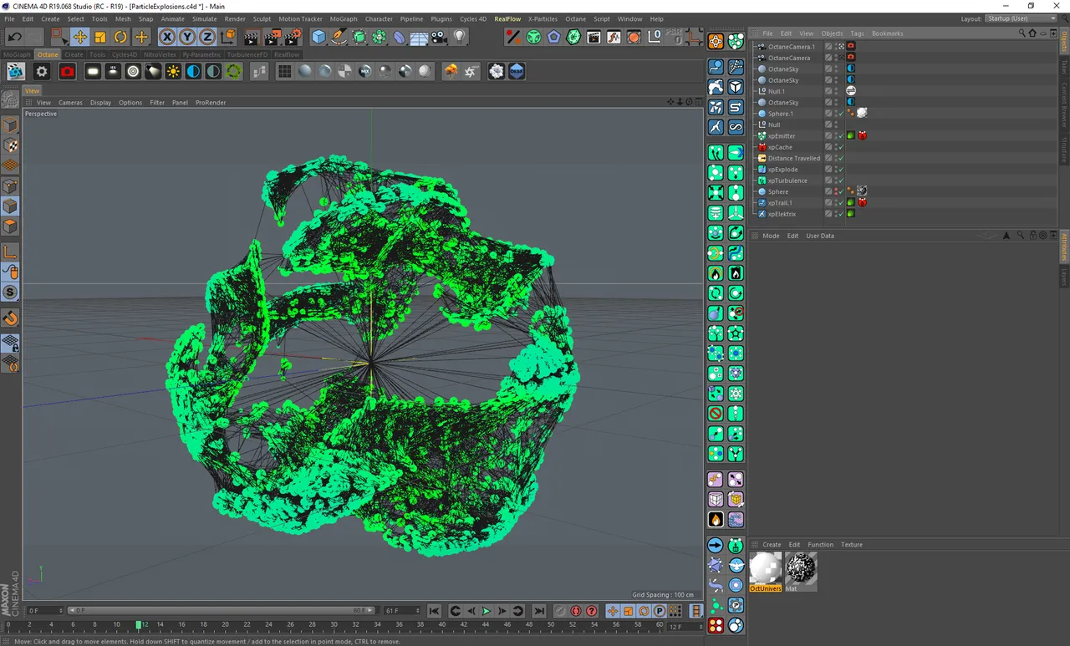Click the timeline preview range slider bar
Image resolution: width=1070 pixels, height=646 pixels.
click(222, 611)
